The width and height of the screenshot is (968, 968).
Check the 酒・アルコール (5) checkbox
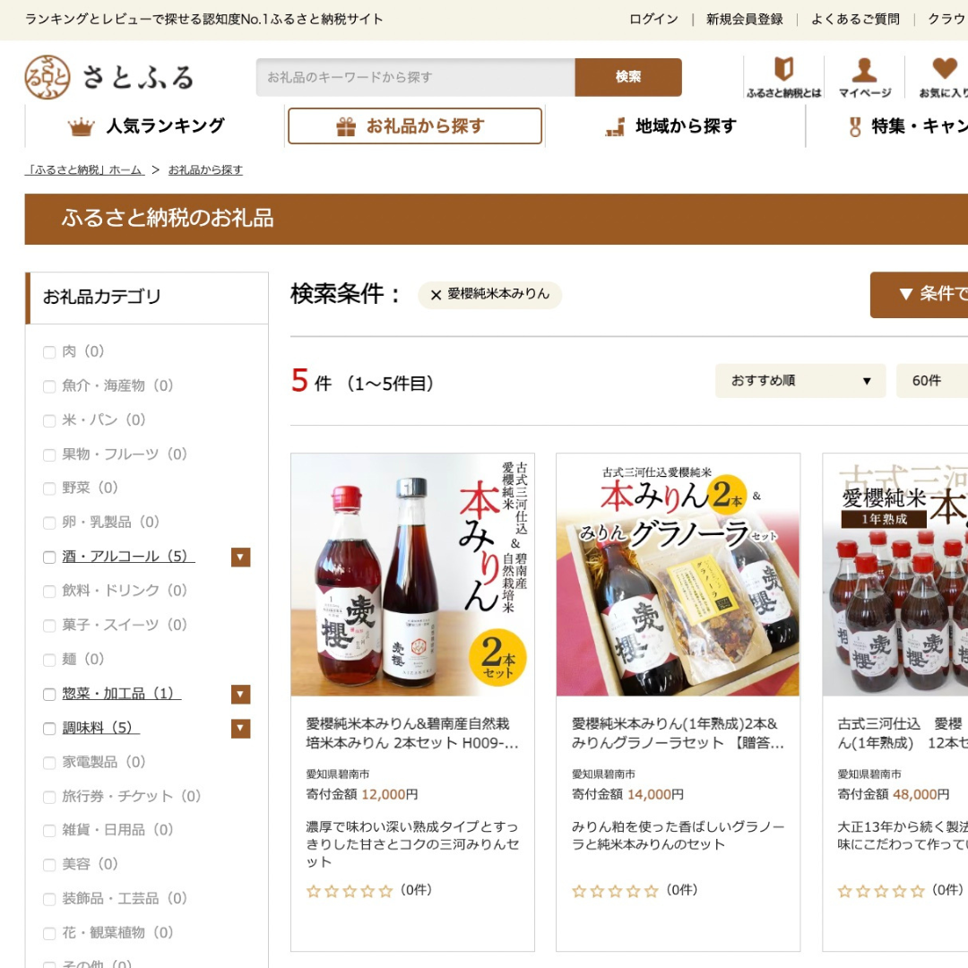49,557
